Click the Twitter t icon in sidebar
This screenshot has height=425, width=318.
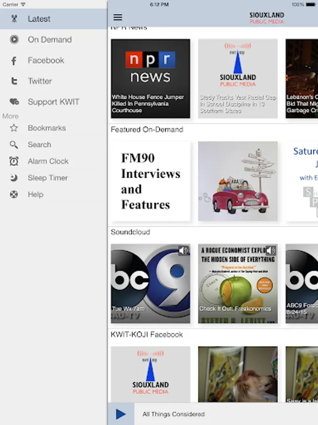pos(14,81)
